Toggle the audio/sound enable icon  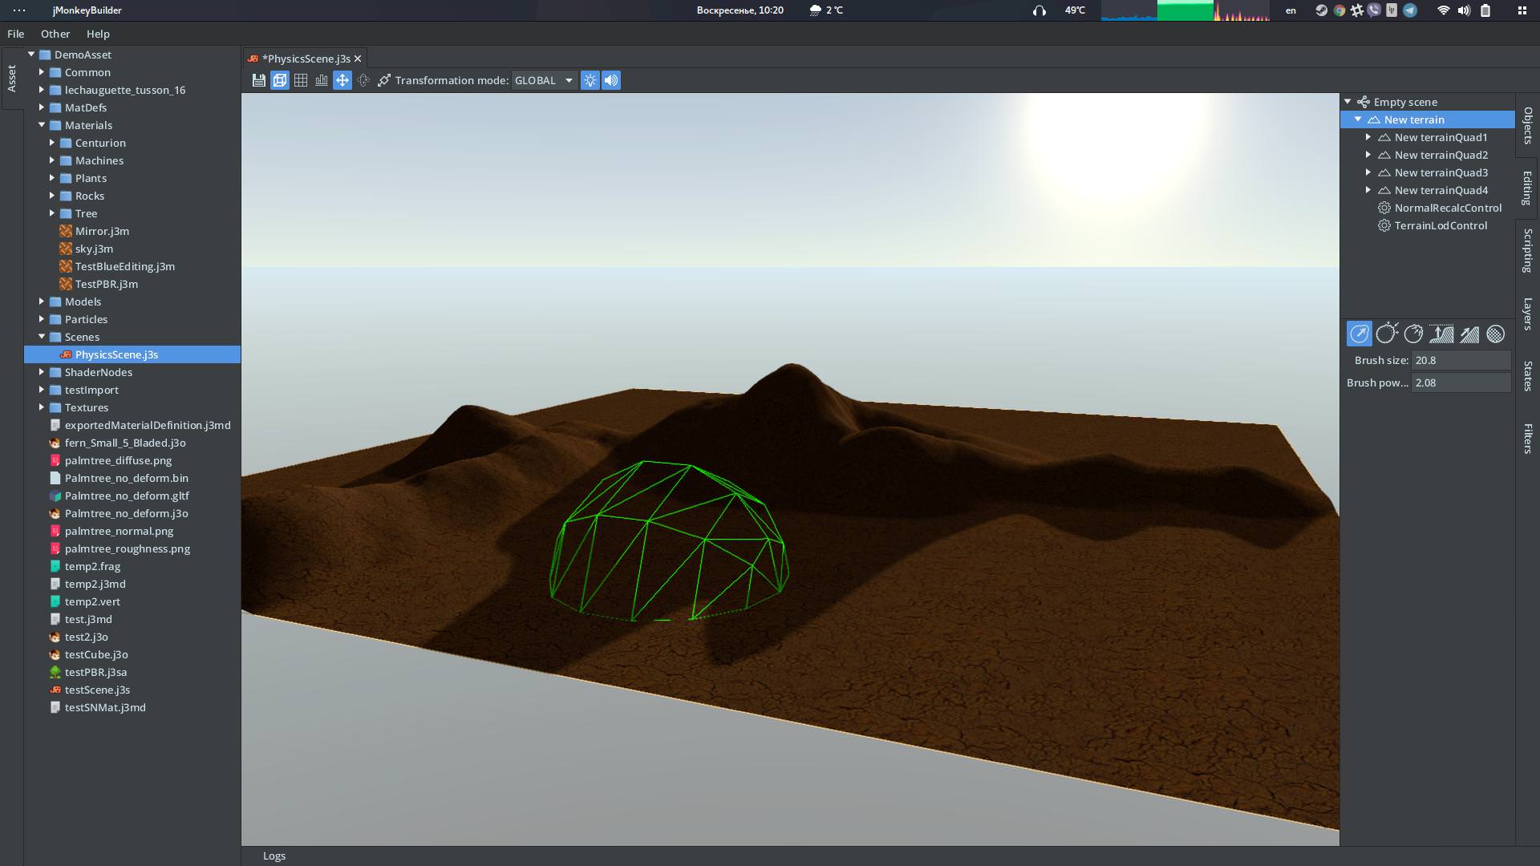pos(611,79)
